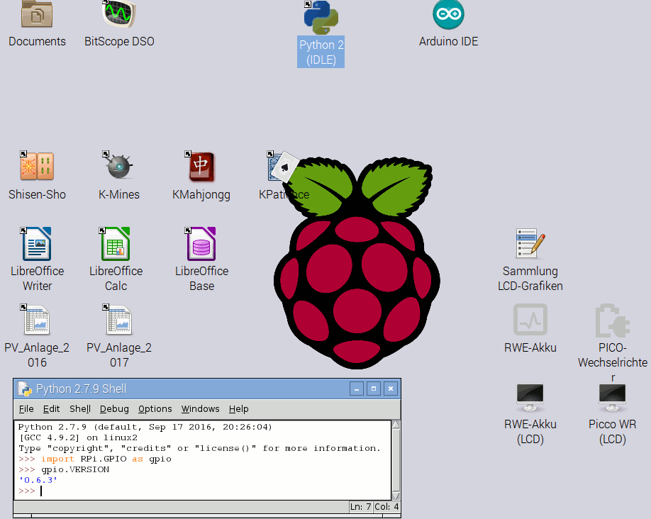The image size is (651, 519).
Task: Open the File menu in Python Shell
Action: pyautogui.click(x=26, y=409)
